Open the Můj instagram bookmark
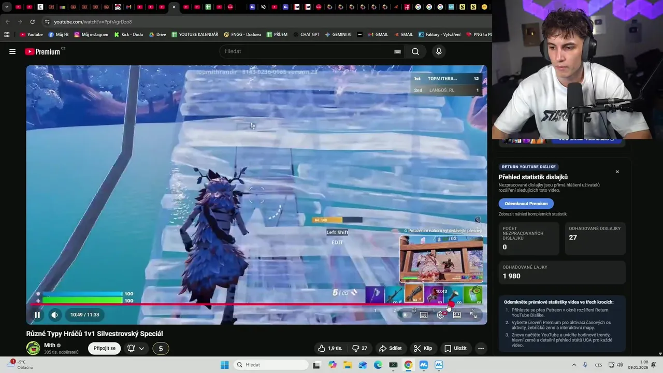The height and width of the screenshot is (373, 663). coord(91,35)
